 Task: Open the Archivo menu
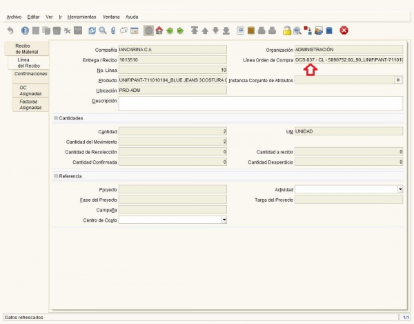[14, 17]
